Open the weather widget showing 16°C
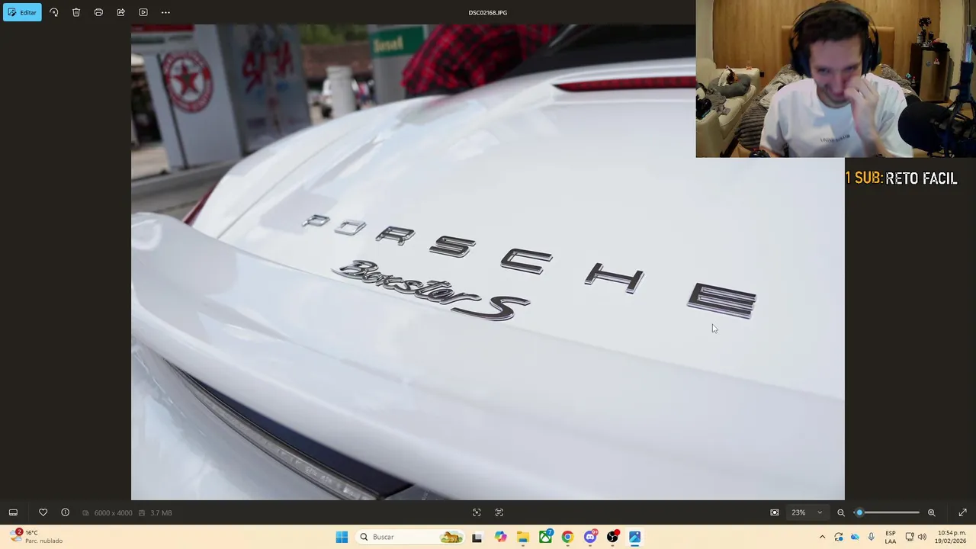 point(37,537)
